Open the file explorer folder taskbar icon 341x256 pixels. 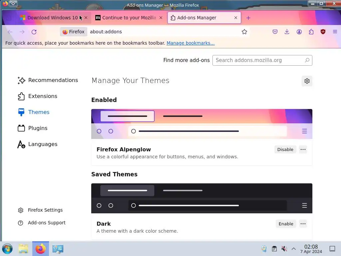tap(23, 249)
